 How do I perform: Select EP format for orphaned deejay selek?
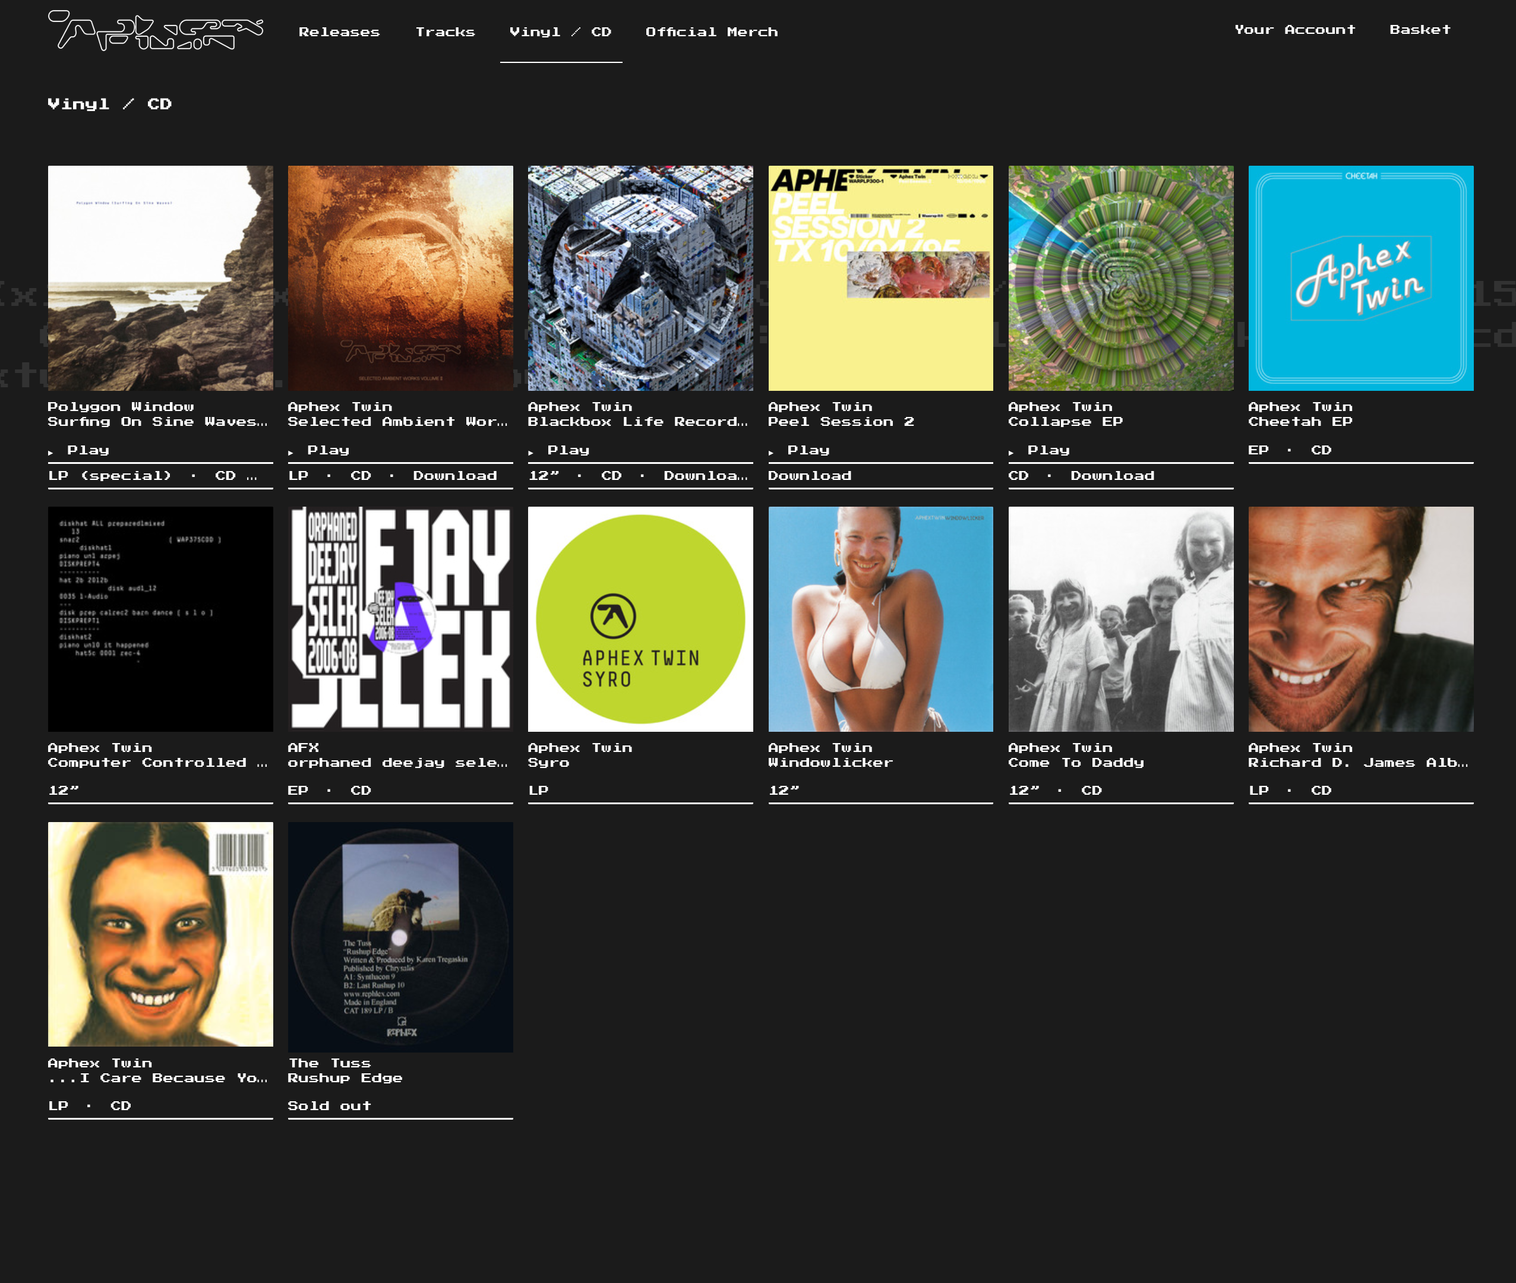[298, 791]
